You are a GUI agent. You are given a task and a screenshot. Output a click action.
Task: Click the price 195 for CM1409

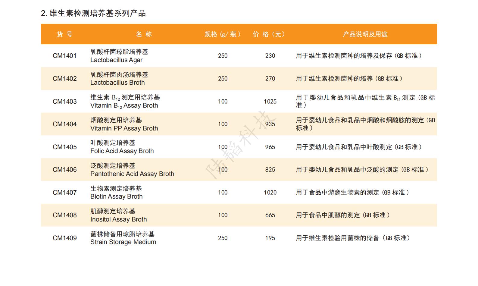[270, 238]
